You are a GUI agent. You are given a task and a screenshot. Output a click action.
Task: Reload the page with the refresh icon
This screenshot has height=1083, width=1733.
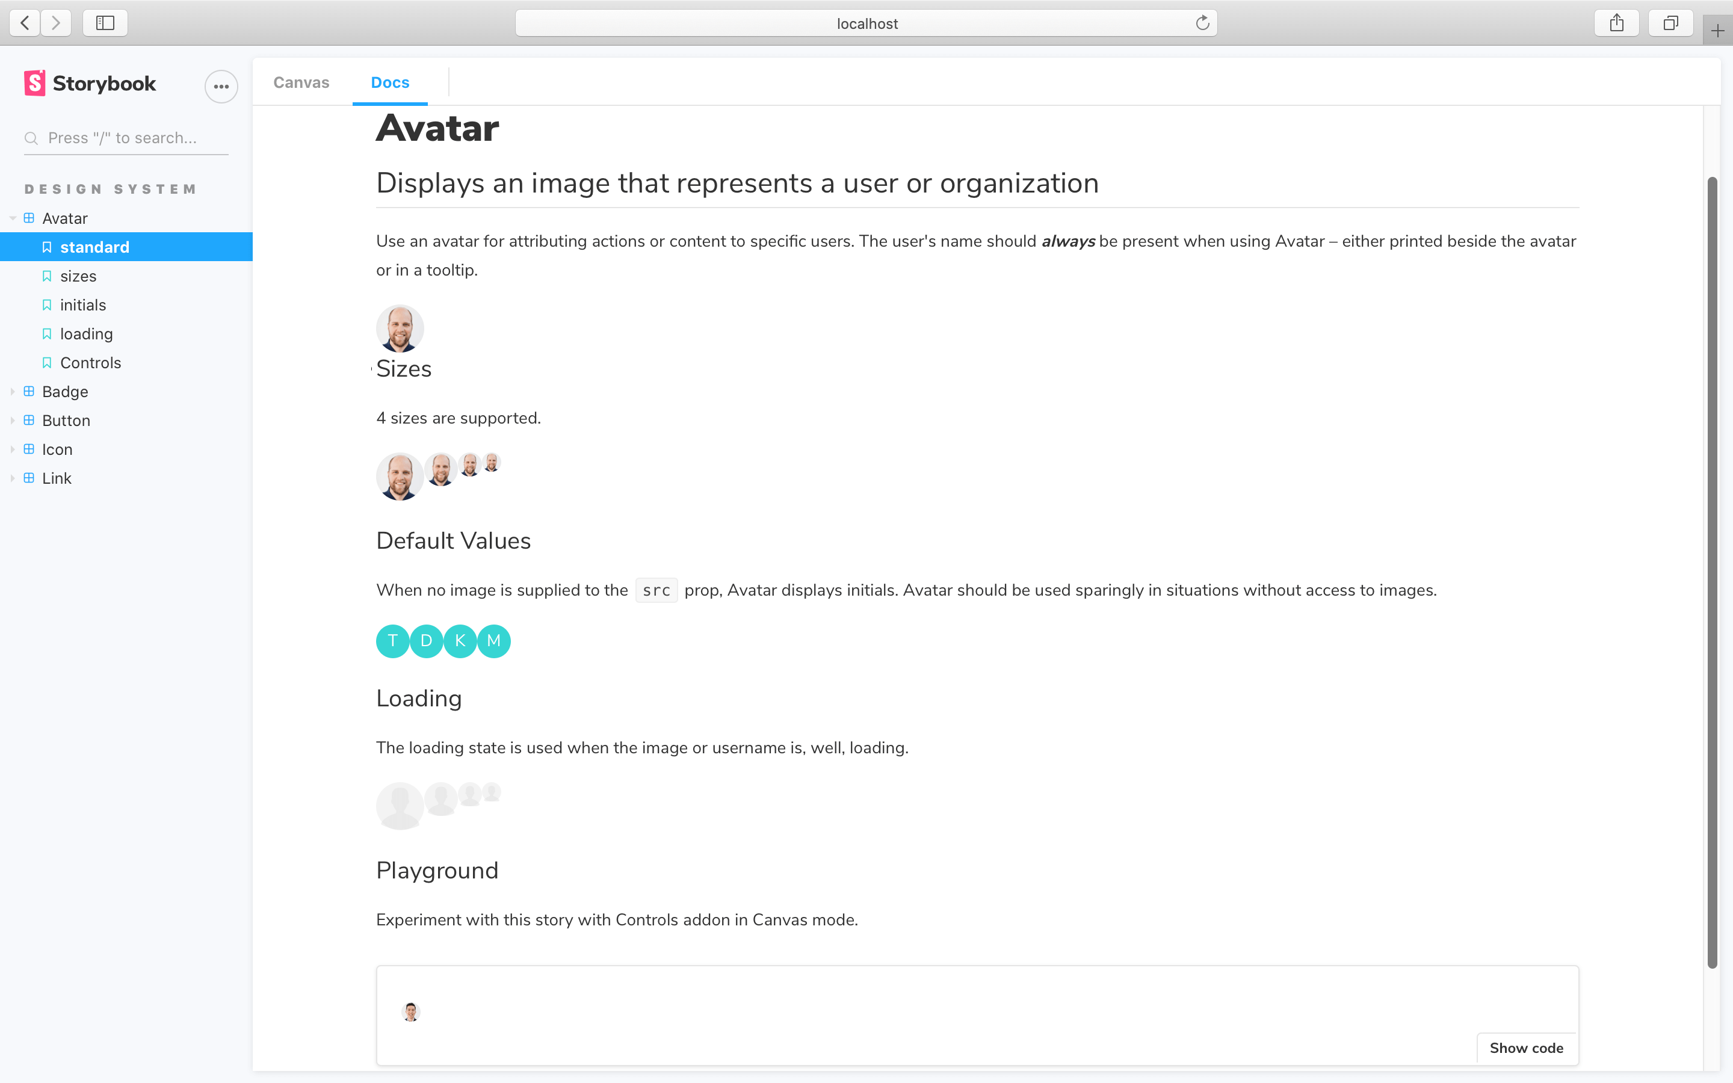click(1202, 23)
